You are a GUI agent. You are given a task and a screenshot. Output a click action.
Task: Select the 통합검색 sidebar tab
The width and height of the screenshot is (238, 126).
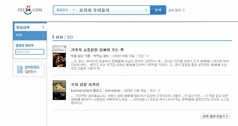pos(30,27)
